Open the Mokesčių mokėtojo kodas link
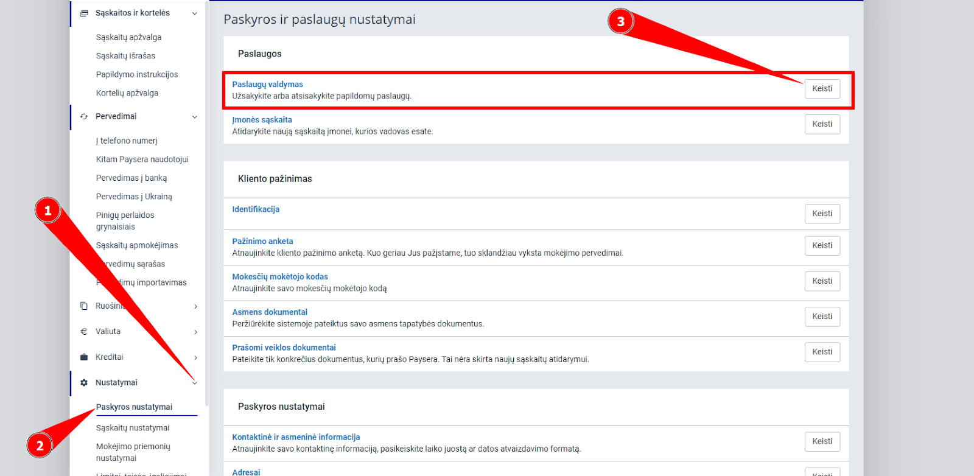Viewport: 974px width, 476px height. point(280,276)
